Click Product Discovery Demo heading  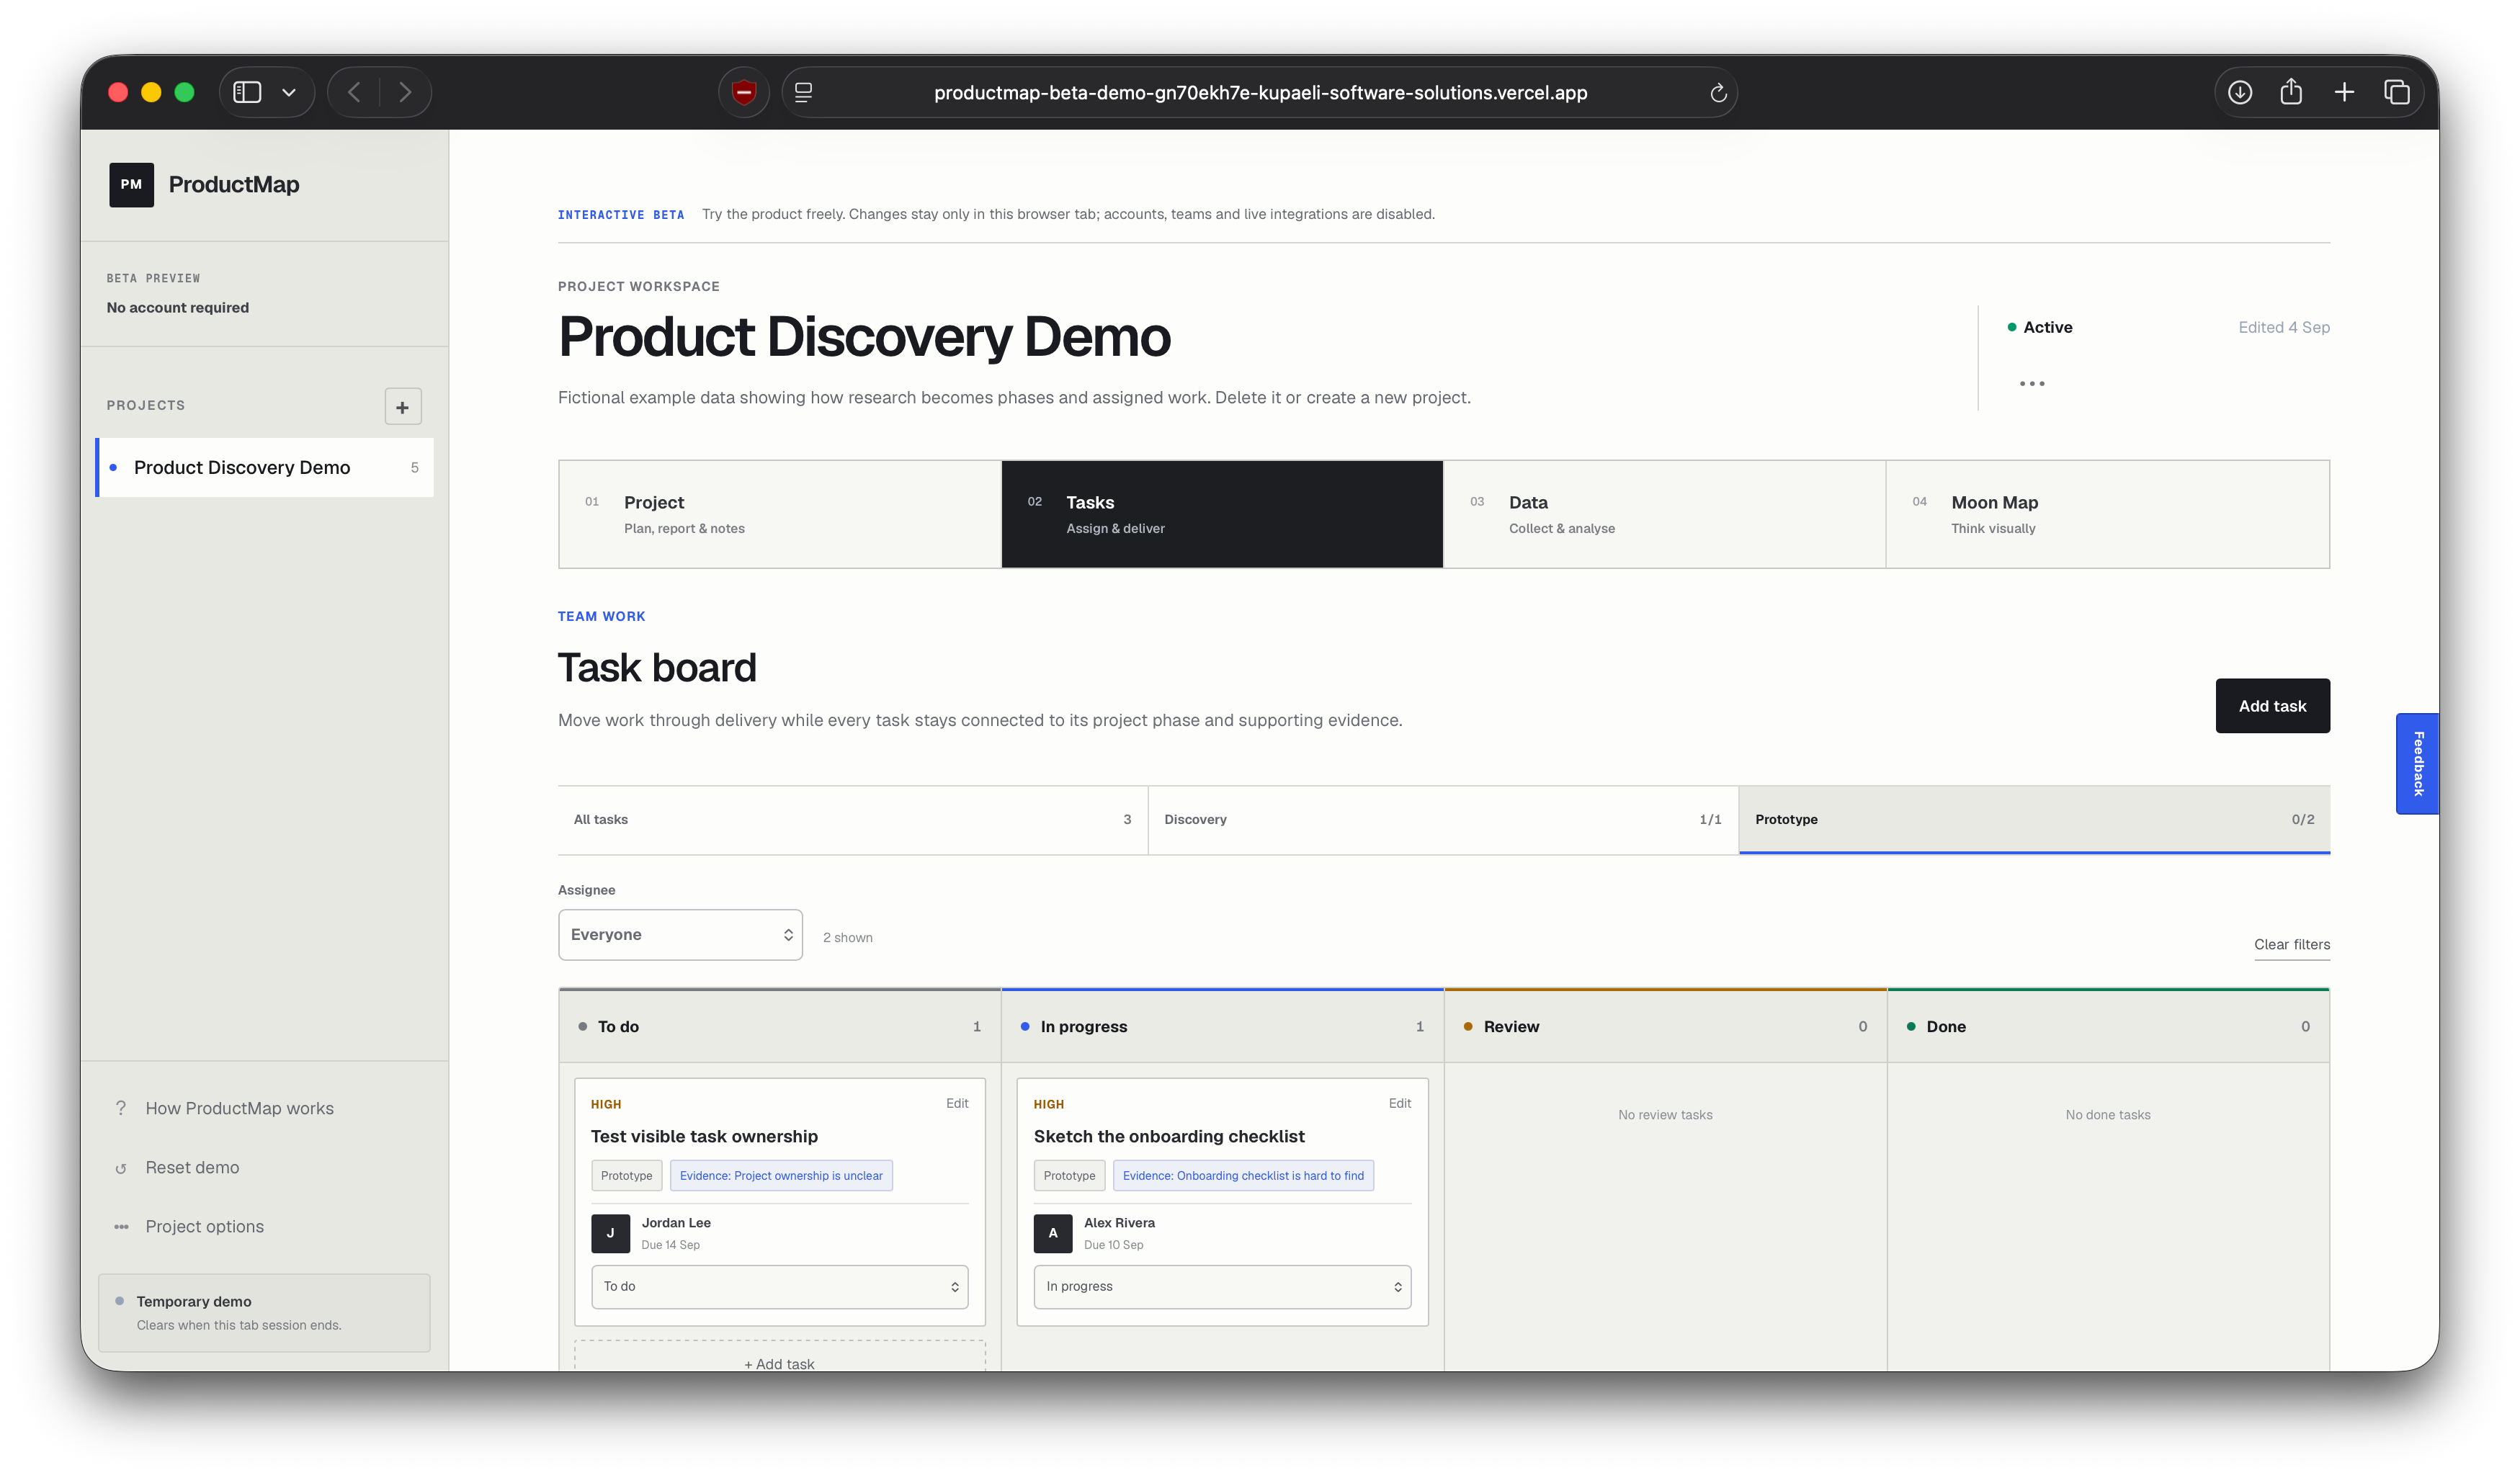click(864, 337)
